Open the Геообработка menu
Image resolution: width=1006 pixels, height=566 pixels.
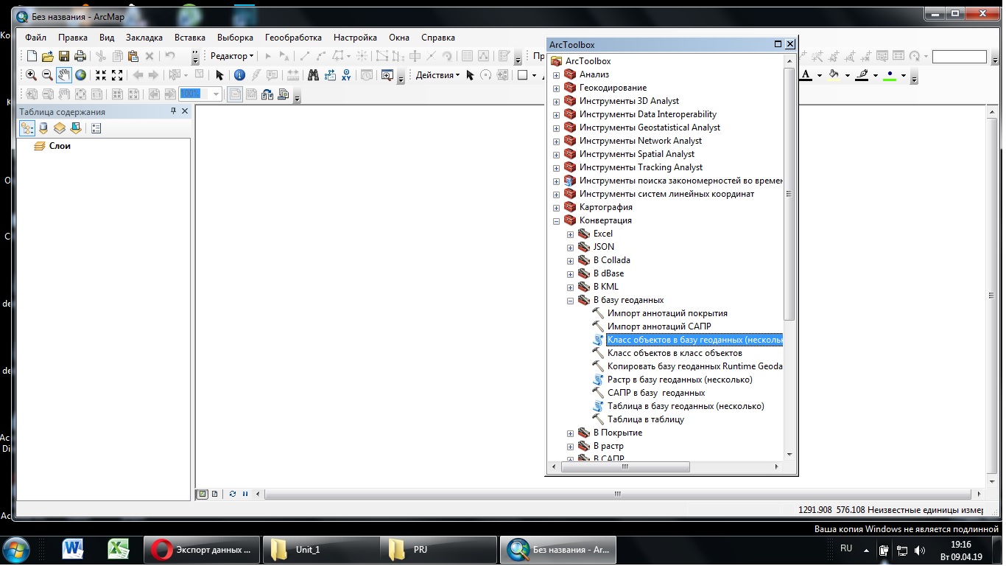pyautogui.click(x=293, y=38)
